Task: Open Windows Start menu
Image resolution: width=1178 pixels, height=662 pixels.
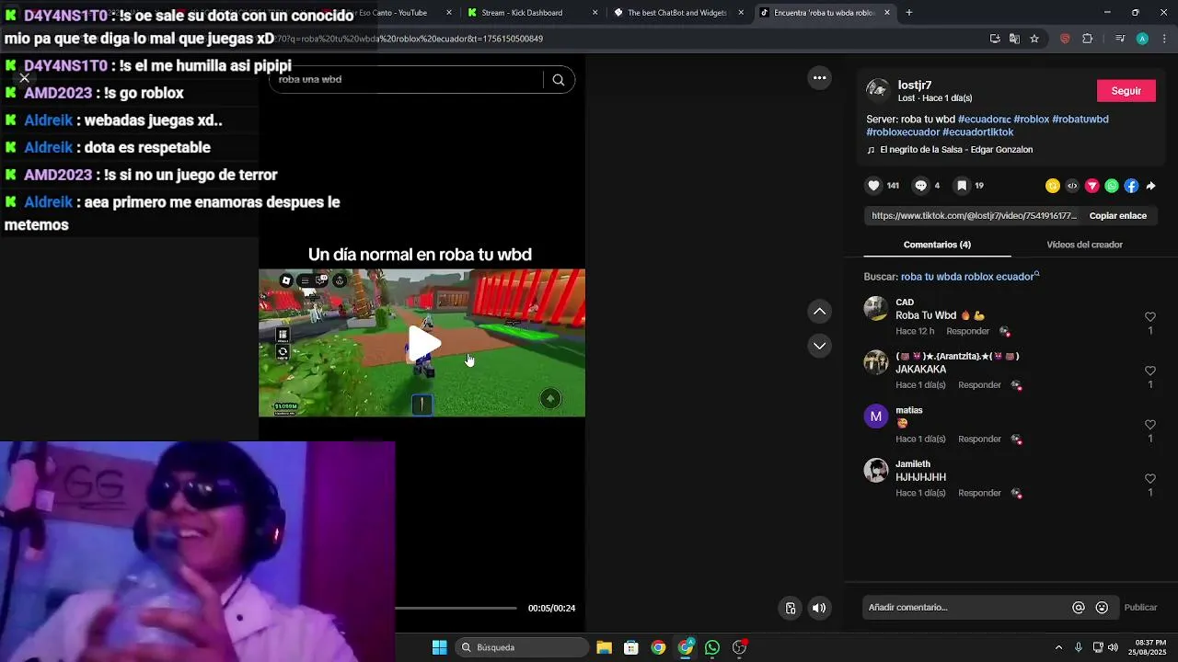Action: [x=439, y=647]
